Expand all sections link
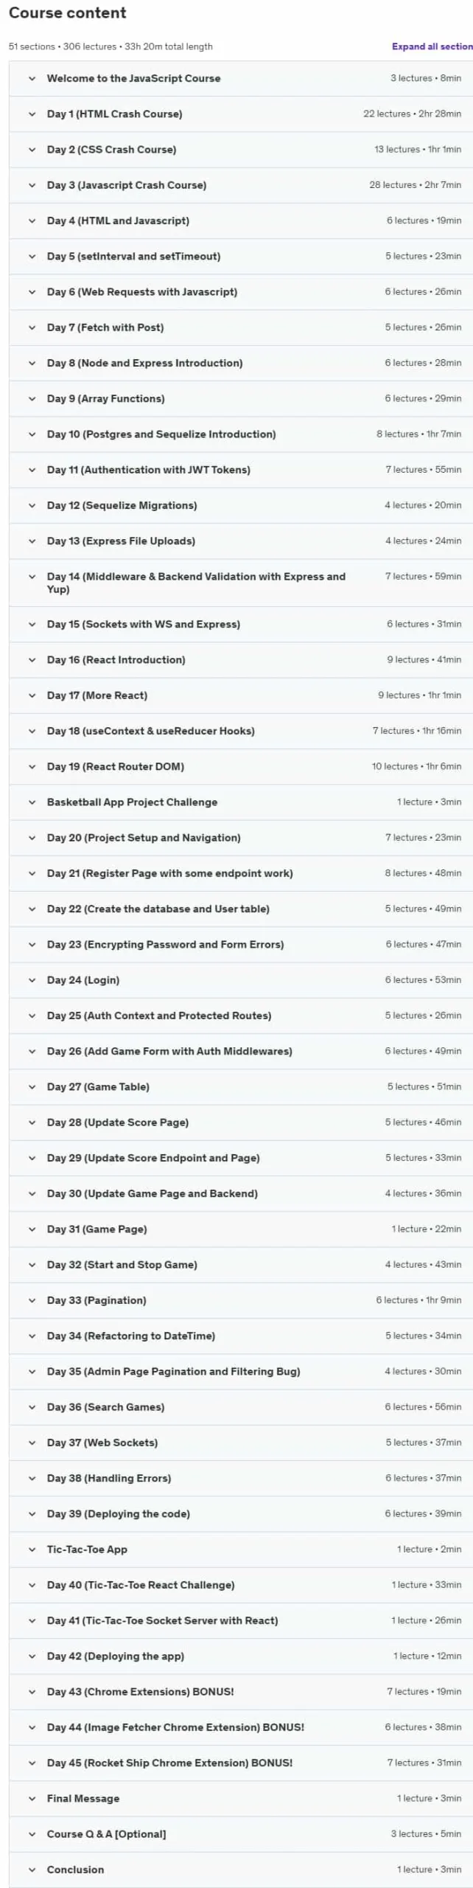Viewport: 473px width, 1888px height. click(432, 46)
